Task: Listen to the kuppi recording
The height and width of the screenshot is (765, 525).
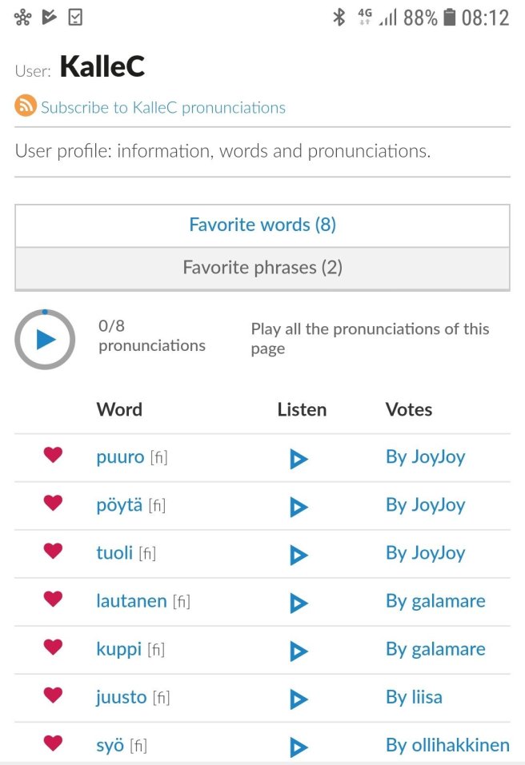Action: (299, 651)
